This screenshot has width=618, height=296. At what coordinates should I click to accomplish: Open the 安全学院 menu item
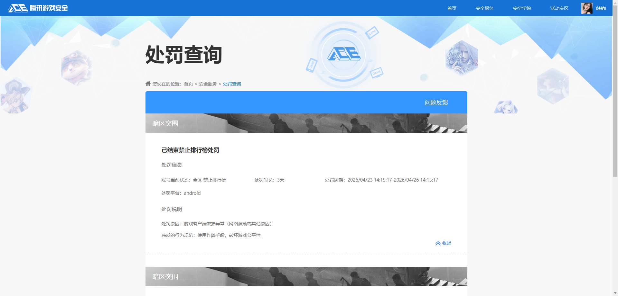point(522,8)
